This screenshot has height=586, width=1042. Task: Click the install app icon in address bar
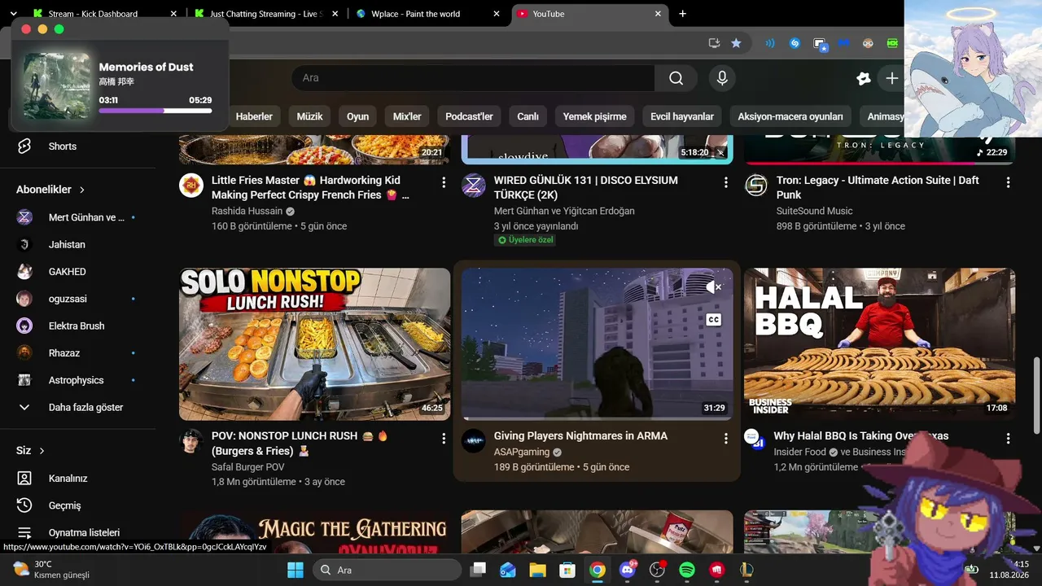click(714, 43)
